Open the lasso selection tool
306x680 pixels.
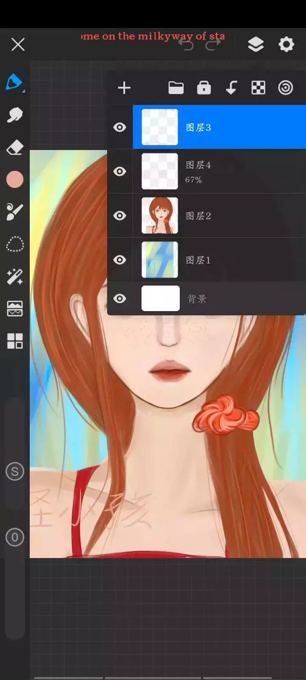pos(14,244)
